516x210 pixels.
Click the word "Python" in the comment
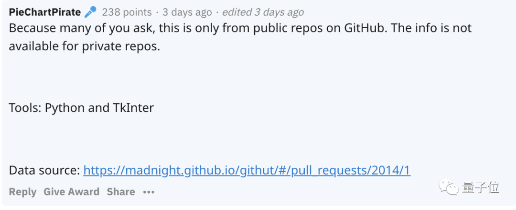[65, 108]
